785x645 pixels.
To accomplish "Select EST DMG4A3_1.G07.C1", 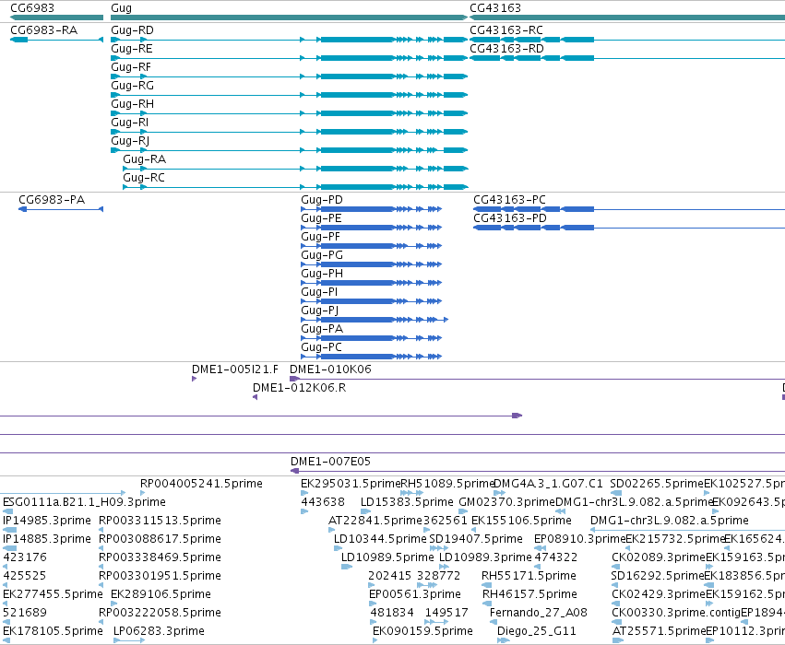I will tap(548, 484).
